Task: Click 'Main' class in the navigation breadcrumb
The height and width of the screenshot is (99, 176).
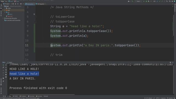Action: click(11, 1)
